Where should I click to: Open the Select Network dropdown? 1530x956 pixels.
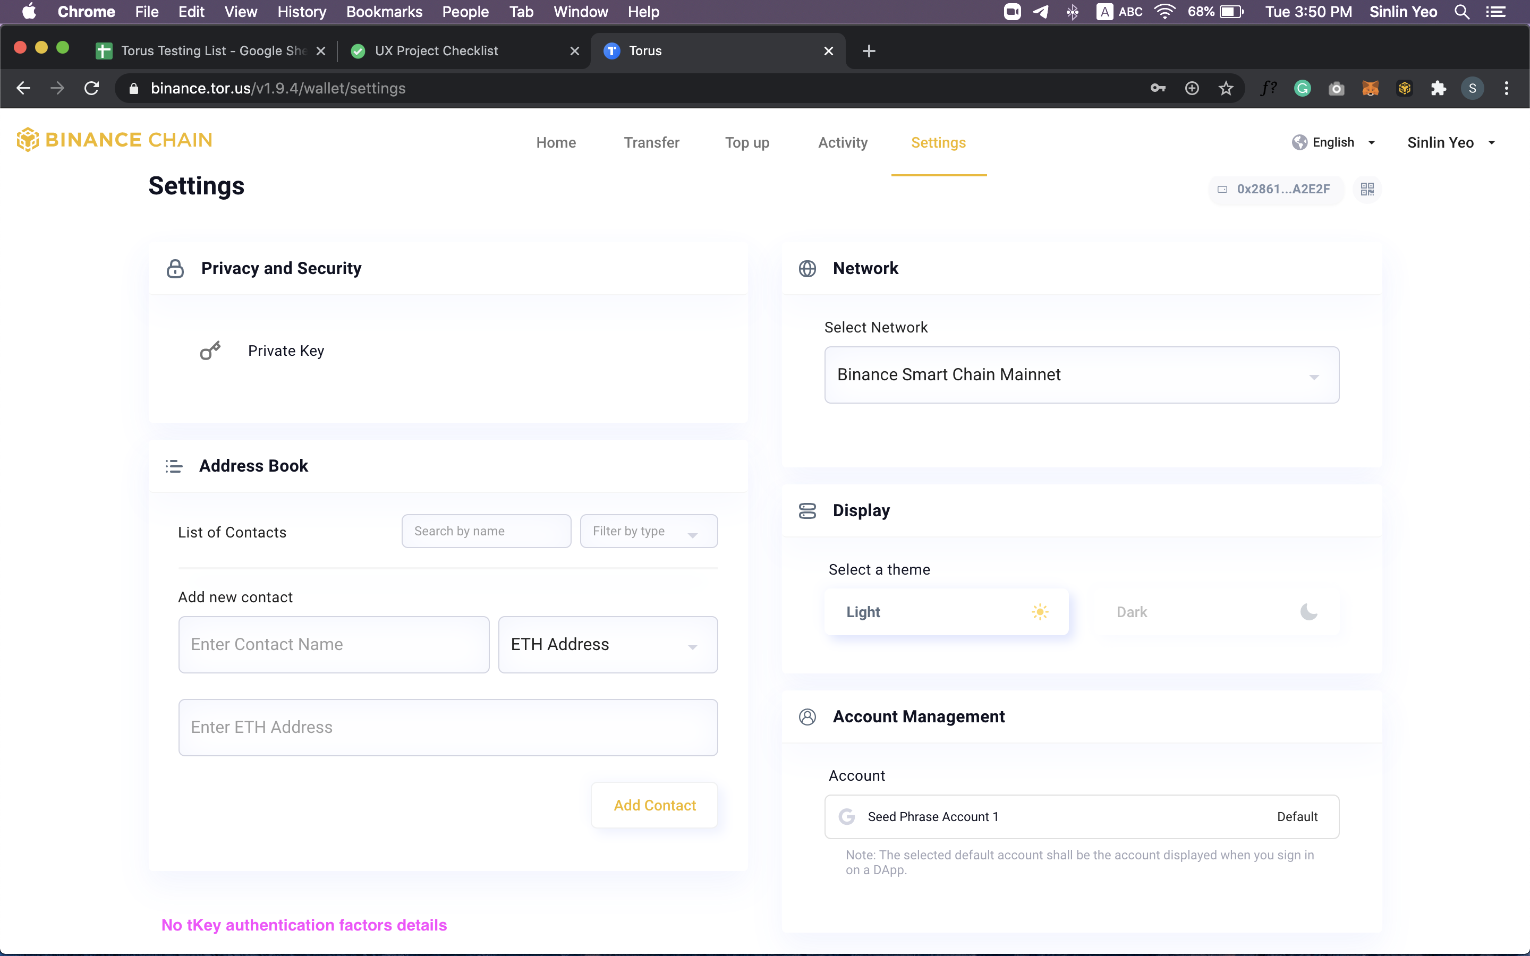coord(1081,374)
